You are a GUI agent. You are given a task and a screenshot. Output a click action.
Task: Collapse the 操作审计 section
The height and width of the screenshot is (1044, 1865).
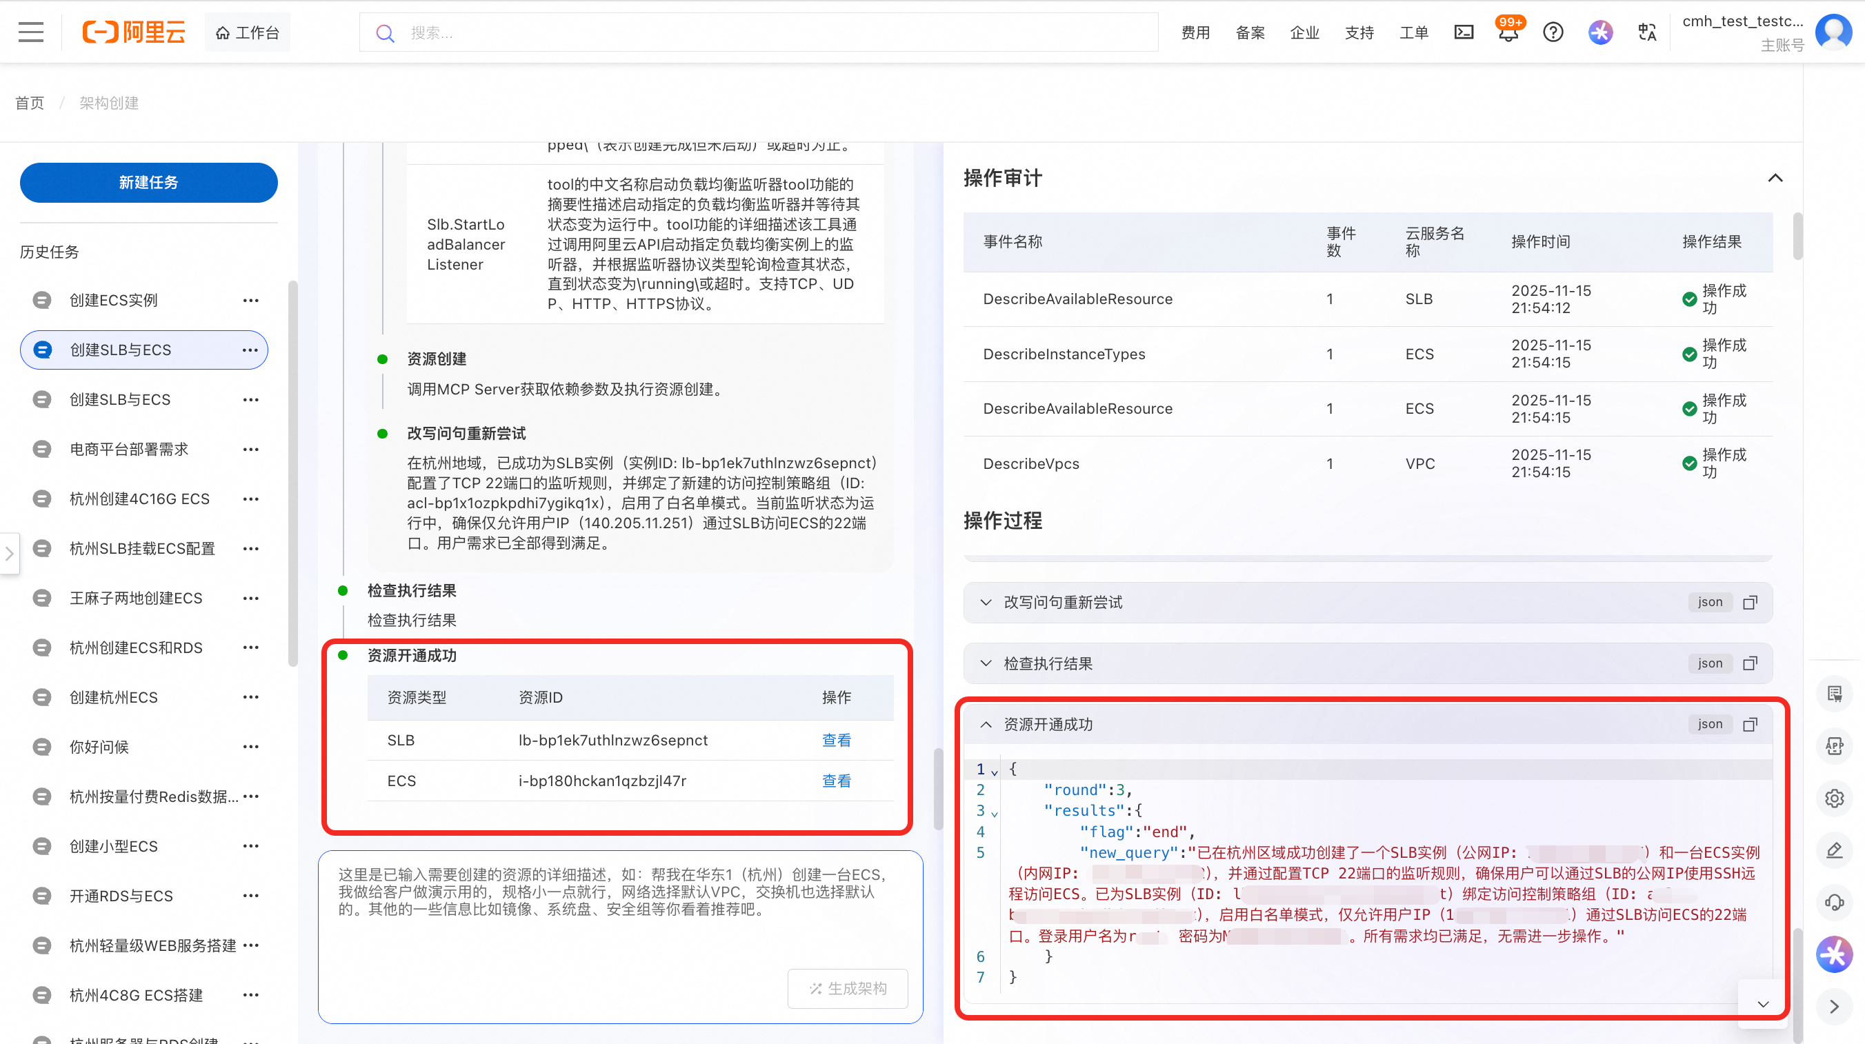click(x=1775, y=178)
